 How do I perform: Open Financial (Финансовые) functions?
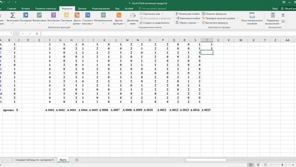pyautogui.click(x=39, y=18)
